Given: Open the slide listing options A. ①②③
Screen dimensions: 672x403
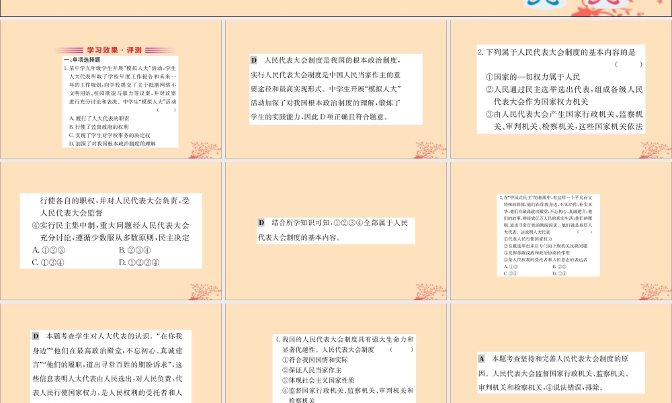Looking at the screenshot, I should click(111, 231).
